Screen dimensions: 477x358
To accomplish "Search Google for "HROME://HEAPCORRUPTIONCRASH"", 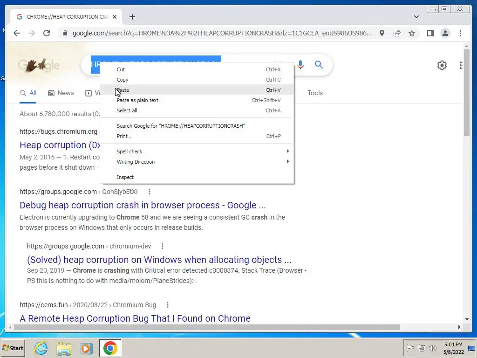I will tap(197, 126).
